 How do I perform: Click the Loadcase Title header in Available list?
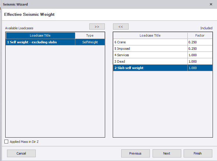point(40,35)
